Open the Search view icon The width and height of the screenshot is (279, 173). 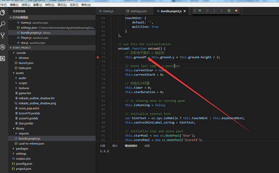[3, 24]
